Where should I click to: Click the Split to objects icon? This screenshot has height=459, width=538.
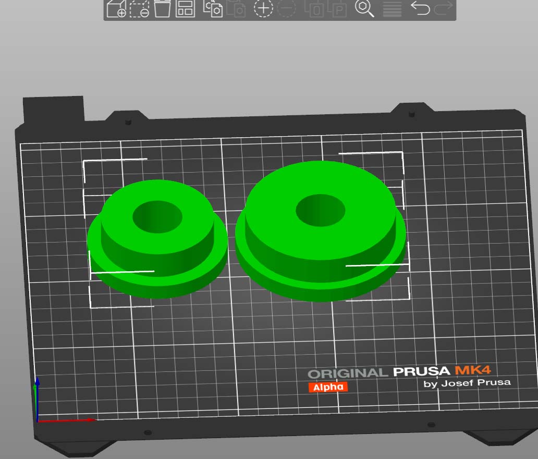(x=314, y=8)
